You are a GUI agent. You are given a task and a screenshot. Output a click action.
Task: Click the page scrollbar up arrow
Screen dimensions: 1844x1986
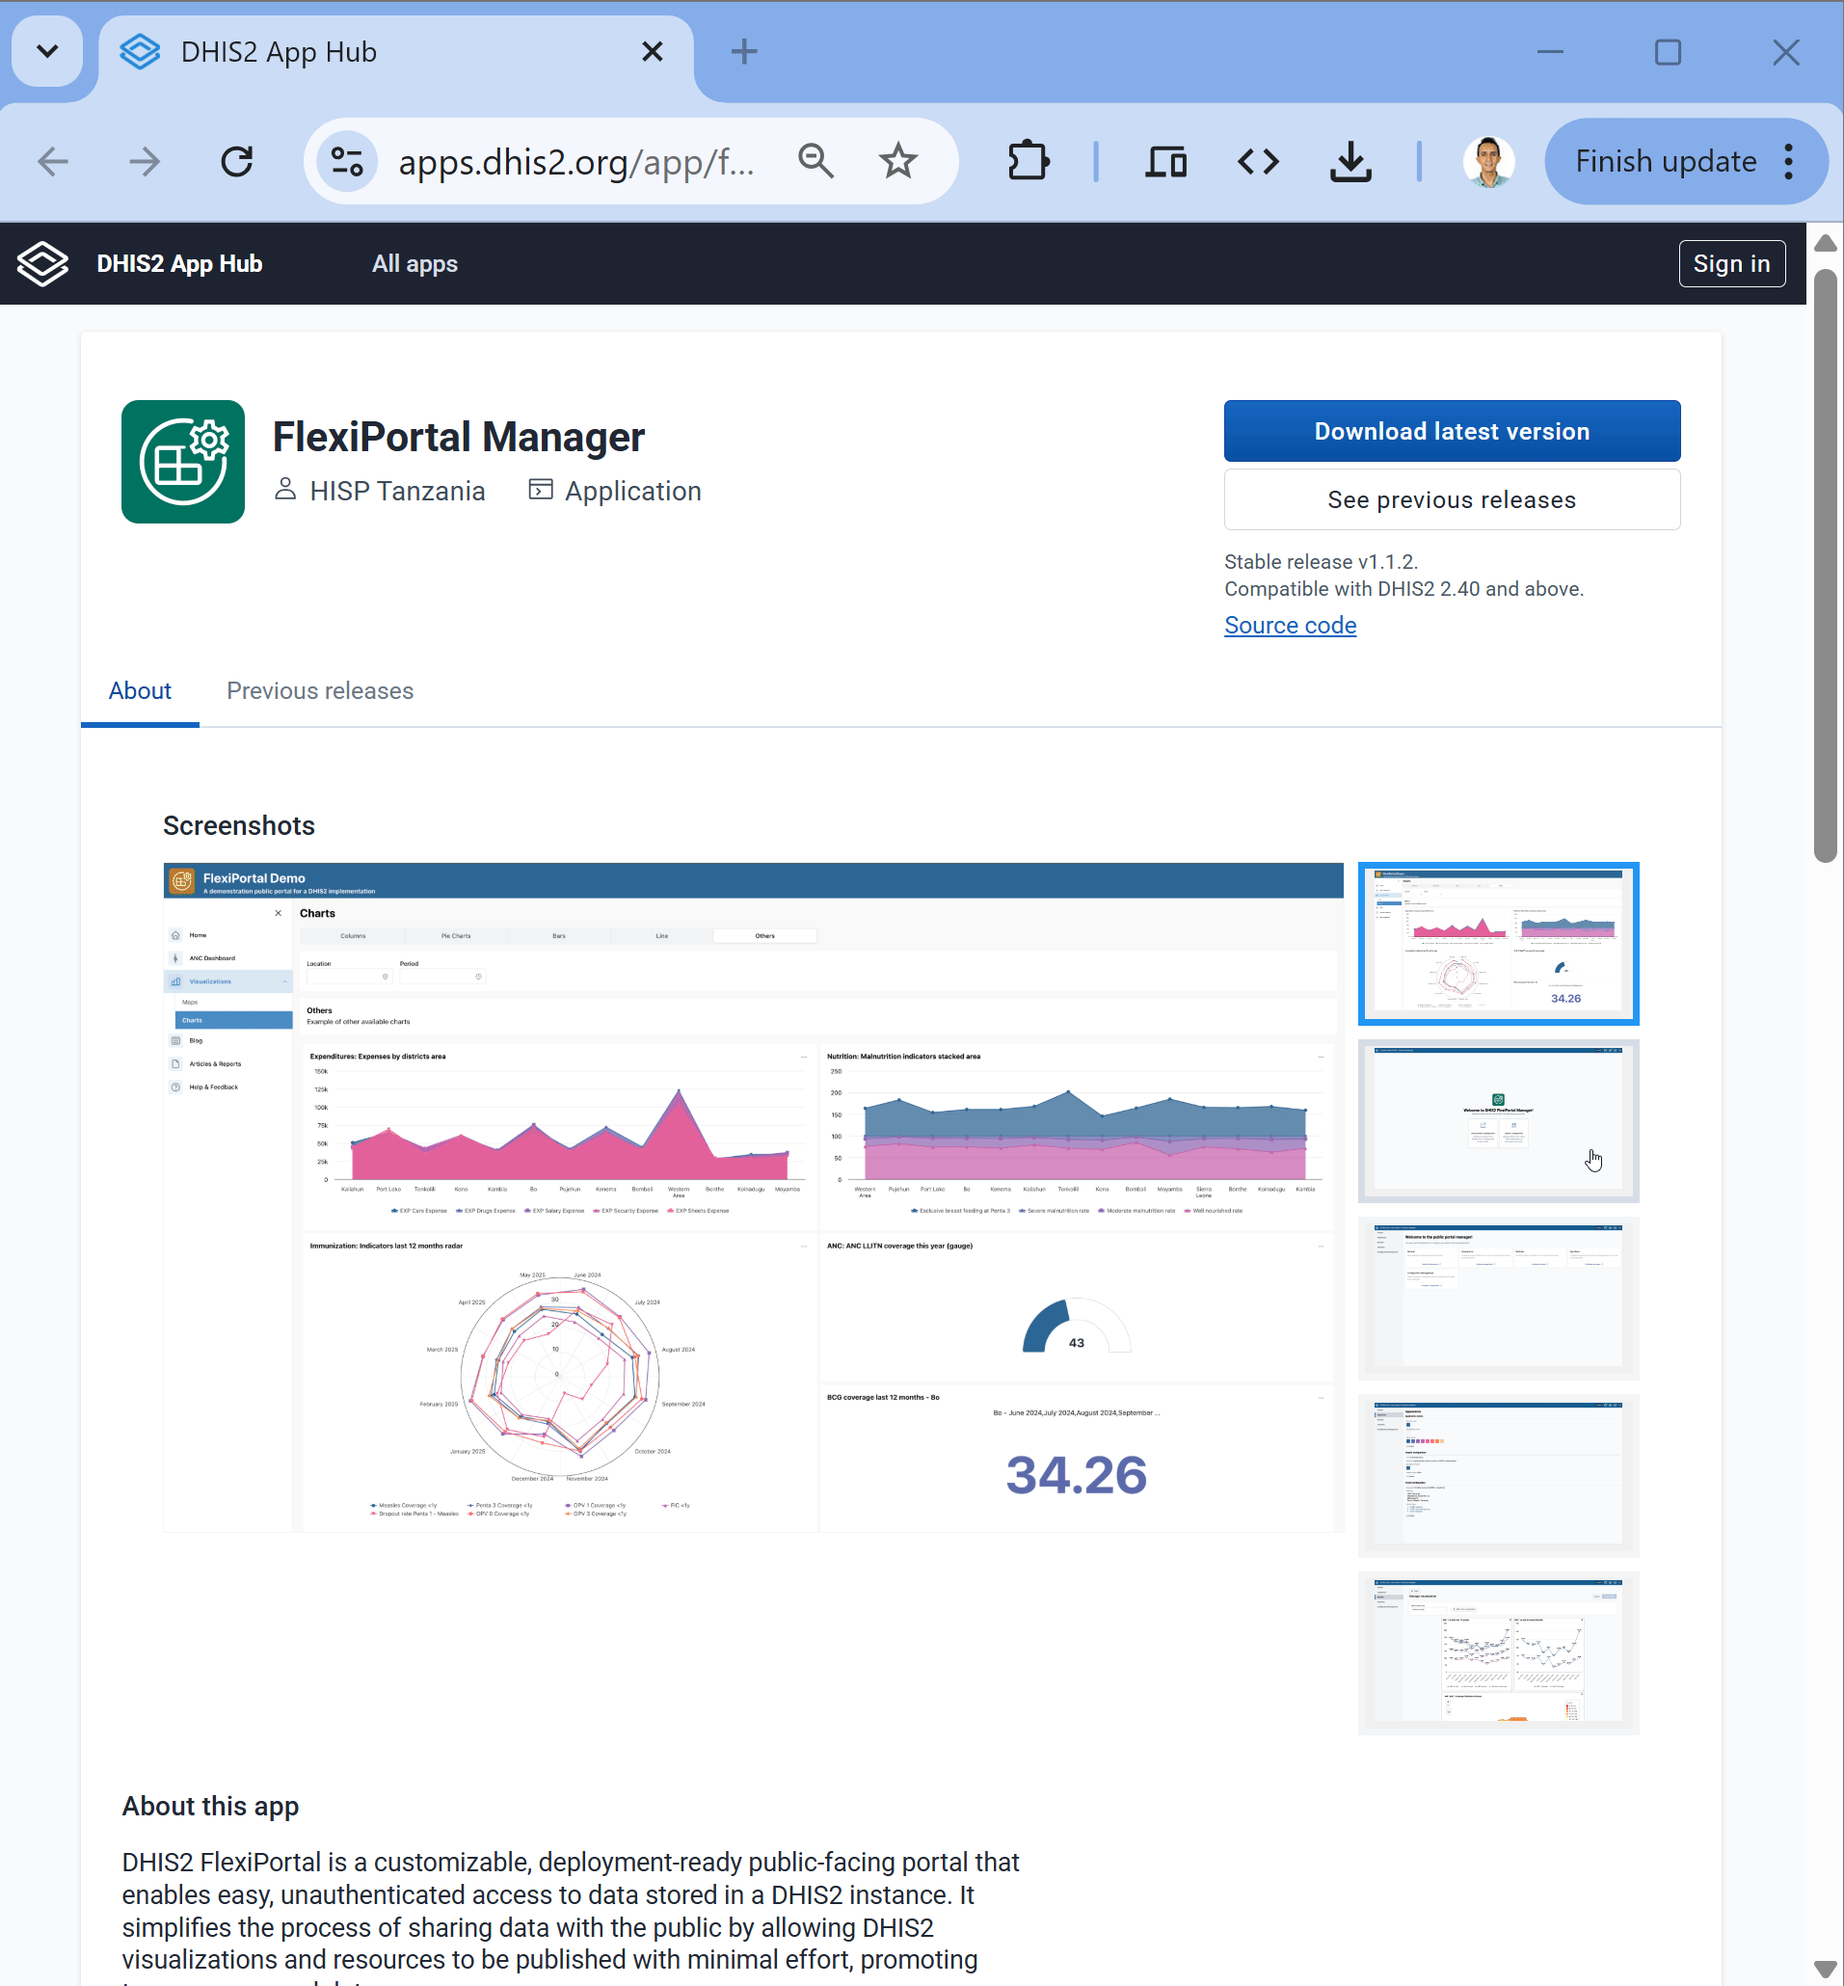point(1825,243)
